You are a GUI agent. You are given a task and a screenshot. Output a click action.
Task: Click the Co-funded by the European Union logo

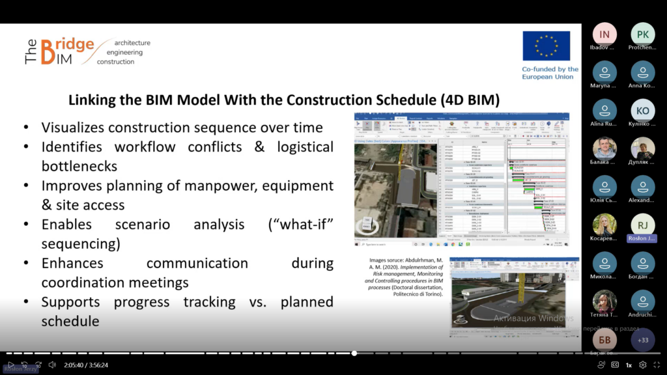[x=549, y=55]
